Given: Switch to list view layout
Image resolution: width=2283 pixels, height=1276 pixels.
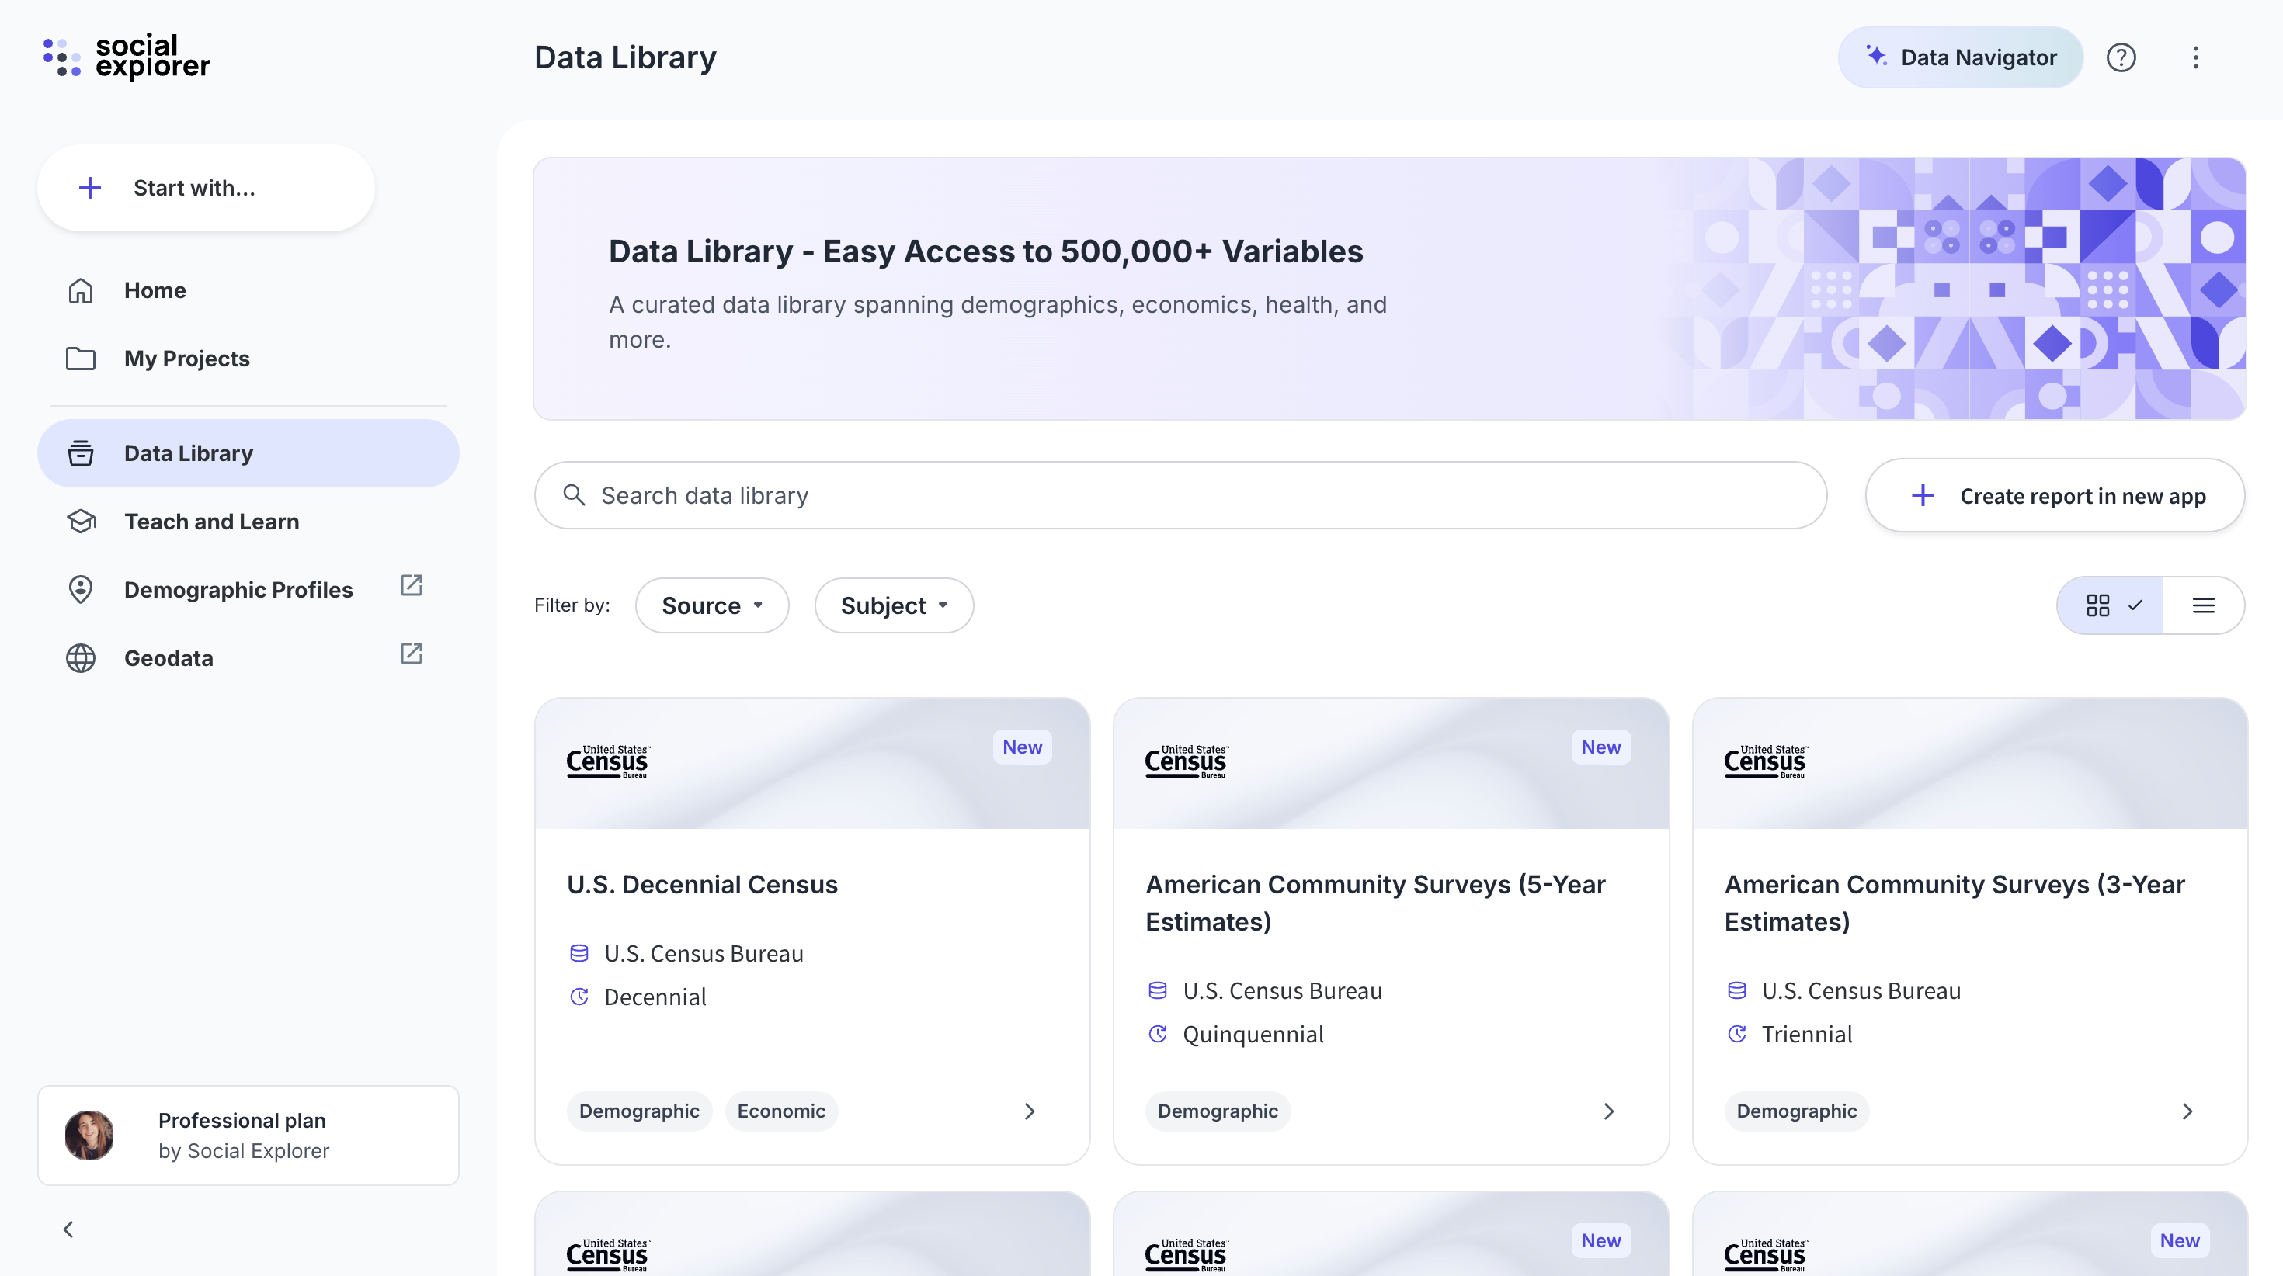Looking at the screenshot, I should [x=2203, y=605].
